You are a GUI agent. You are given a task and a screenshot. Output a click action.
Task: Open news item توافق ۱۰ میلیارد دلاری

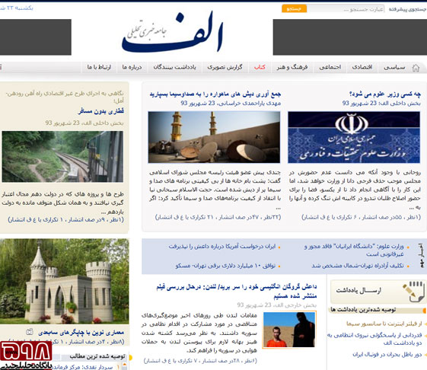(225, 266)
